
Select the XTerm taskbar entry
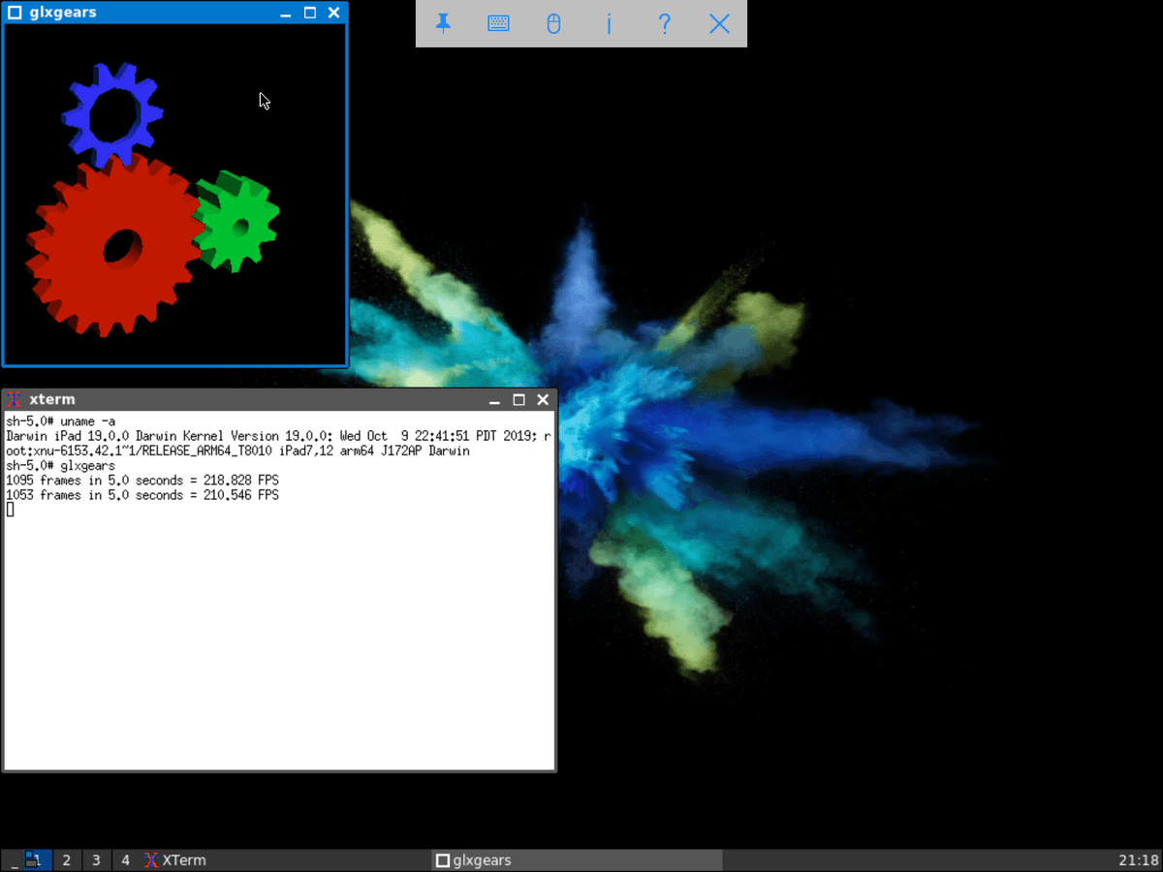pos(179,859)
